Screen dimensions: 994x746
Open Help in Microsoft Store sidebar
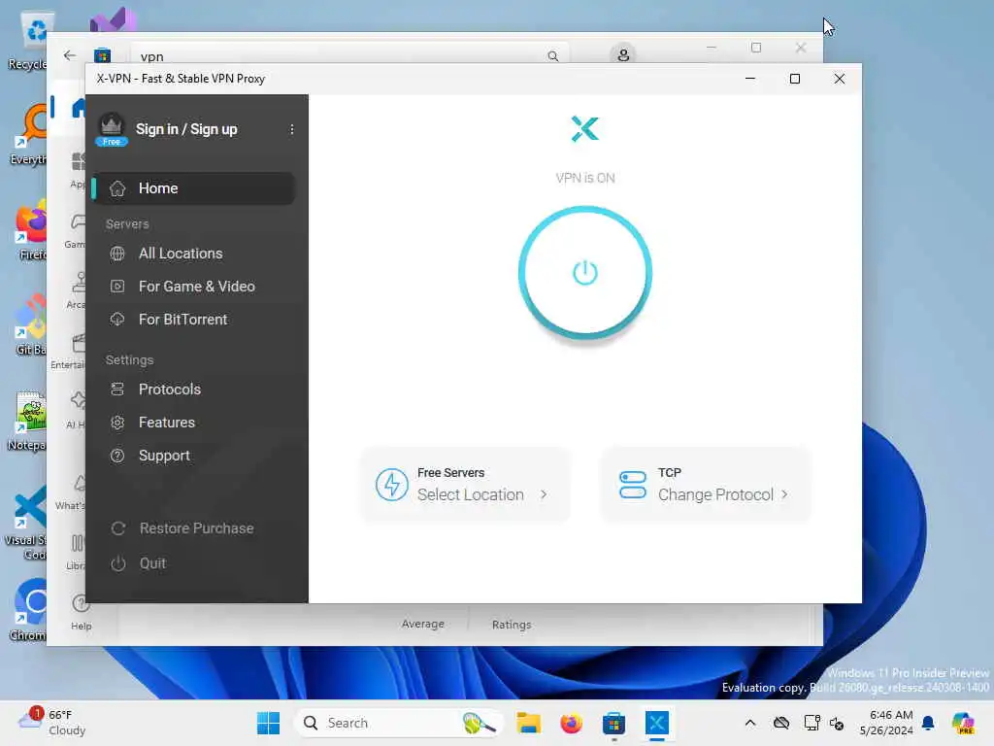coord(82,612)
